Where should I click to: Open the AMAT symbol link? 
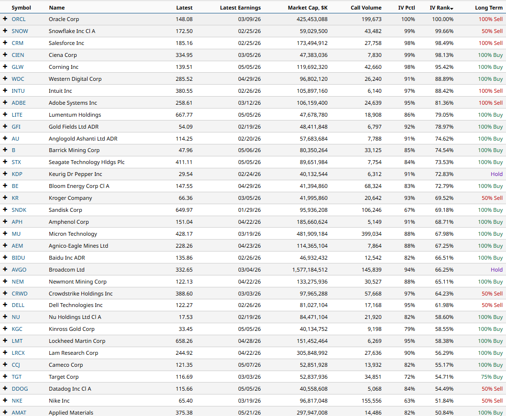tap(19, 413)
